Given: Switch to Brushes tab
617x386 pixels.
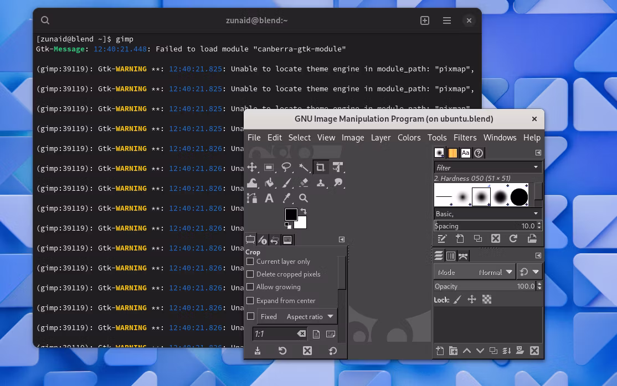Looking at the screenshot, I should (439, 153).
